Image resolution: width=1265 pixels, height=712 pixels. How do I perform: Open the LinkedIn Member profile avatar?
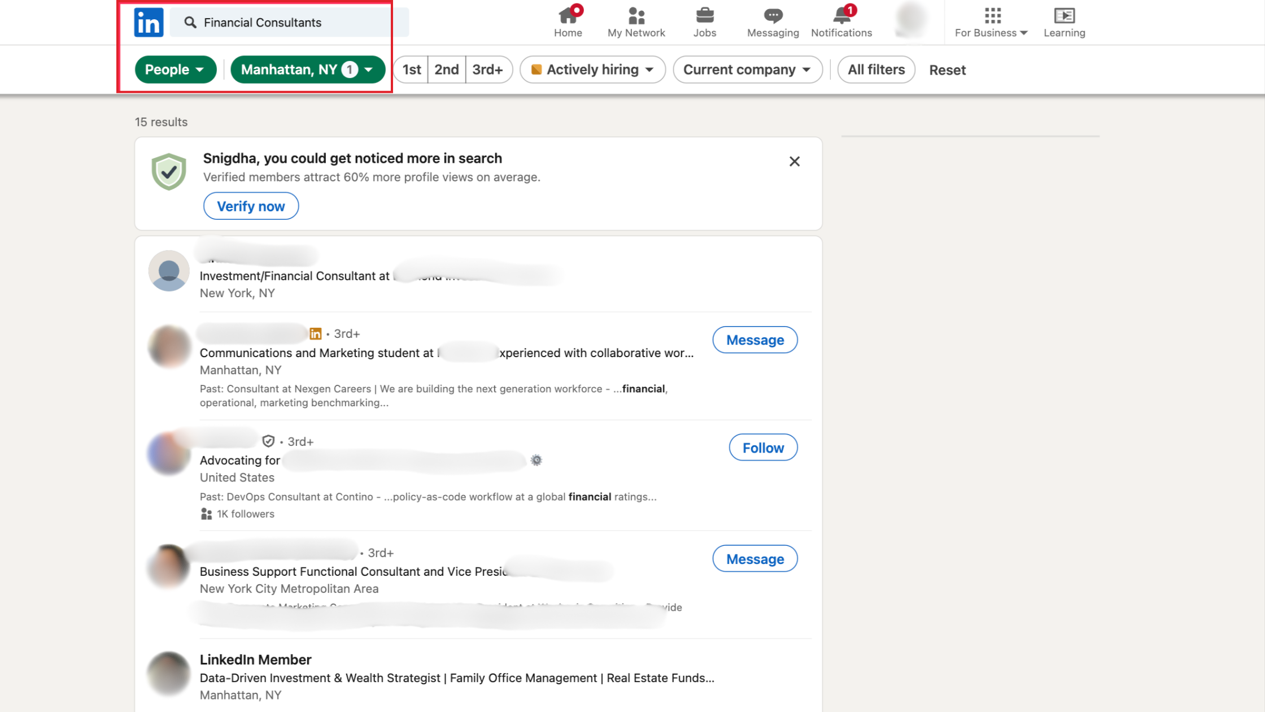[x=168, y=673]
